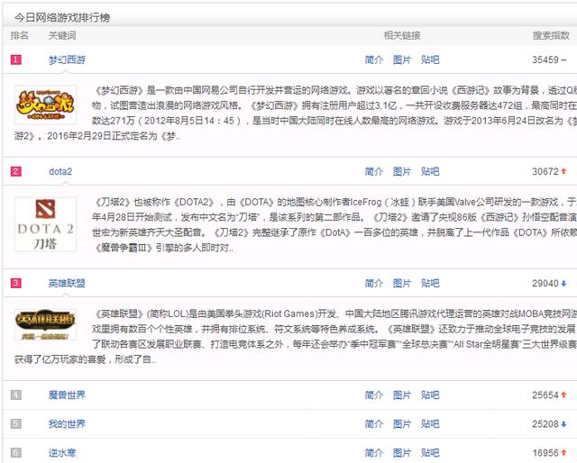
Task: Open the 英雄联盟 keyword link
Action: [x=67, y=283]
